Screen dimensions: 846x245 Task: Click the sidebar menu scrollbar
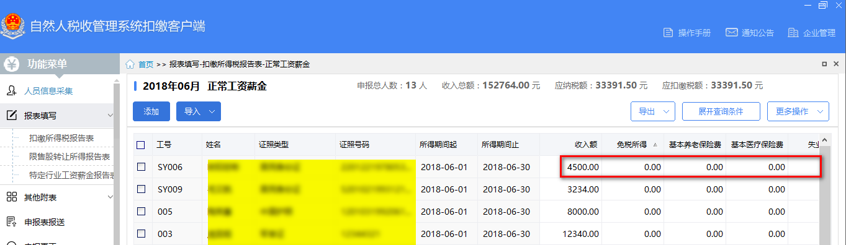pos(116,161)
